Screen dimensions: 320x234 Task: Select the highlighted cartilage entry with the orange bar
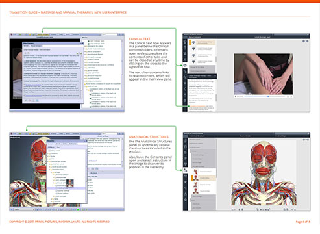(x=203, y=178)
